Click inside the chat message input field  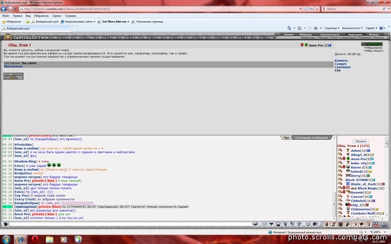130,224
